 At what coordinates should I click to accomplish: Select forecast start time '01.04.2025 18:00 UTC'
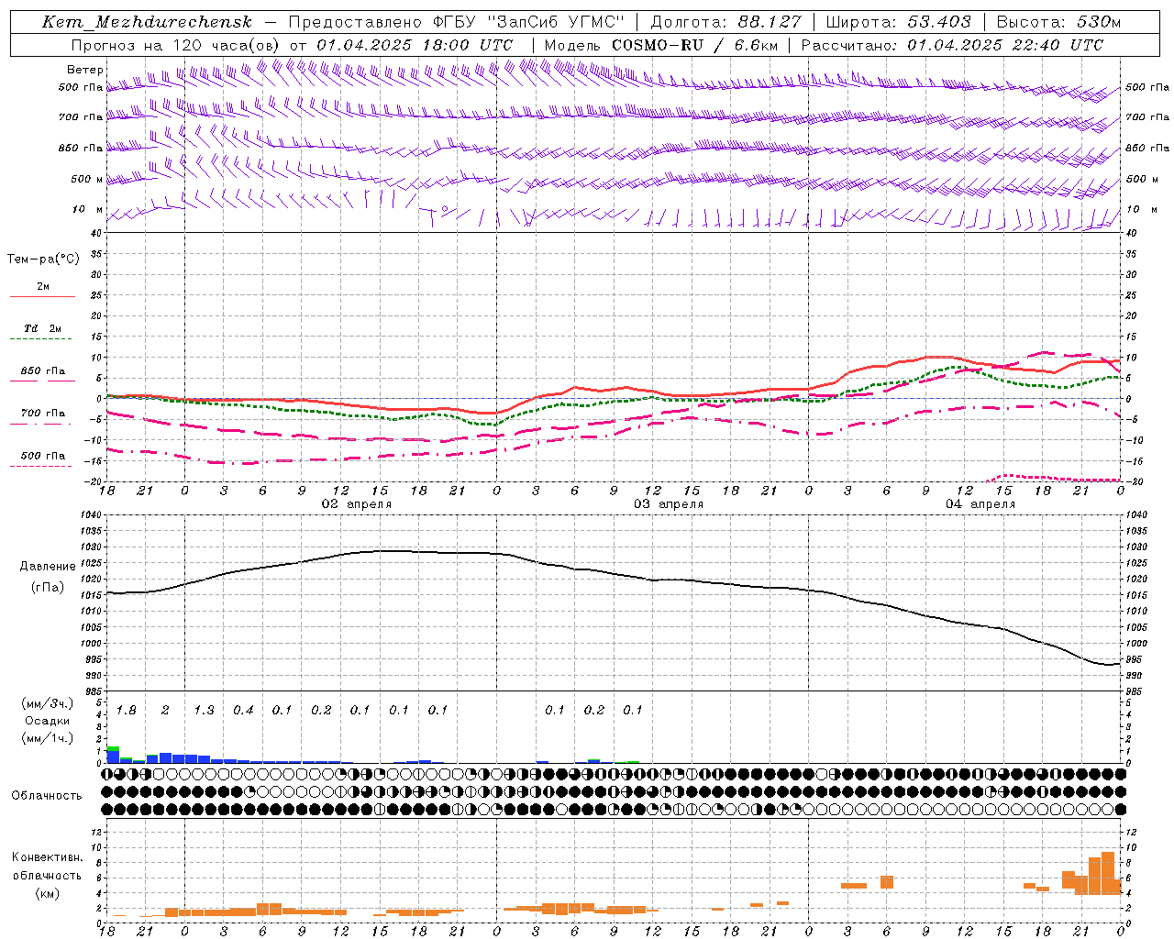click(415, 45)
